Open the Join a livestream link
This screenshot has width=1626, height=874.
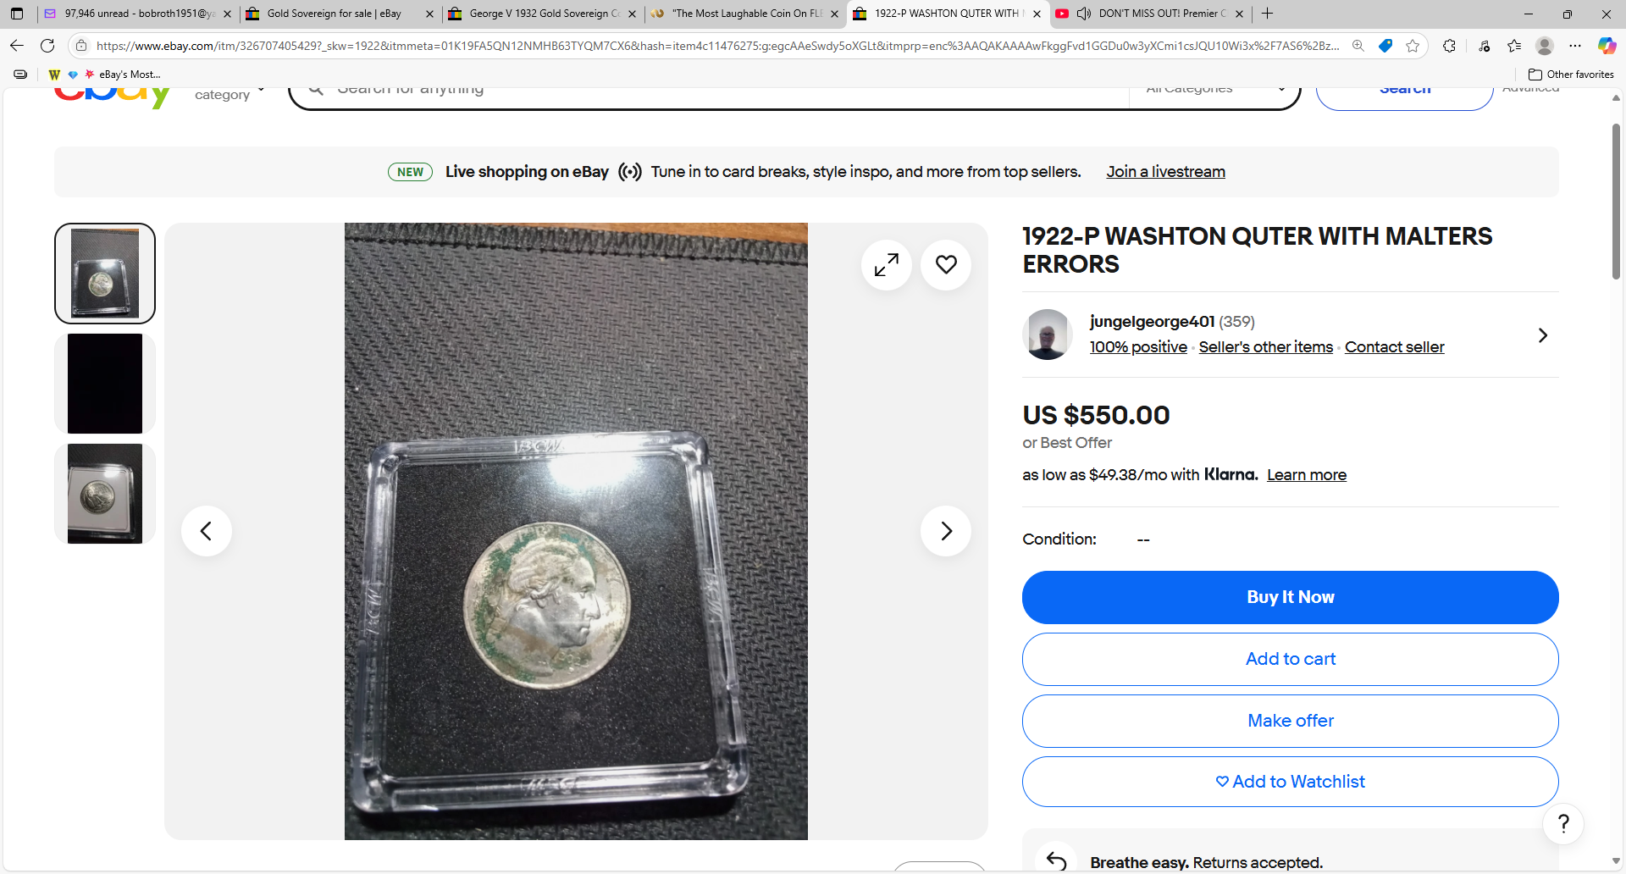pyautogui.click(x=1165, y=172)
